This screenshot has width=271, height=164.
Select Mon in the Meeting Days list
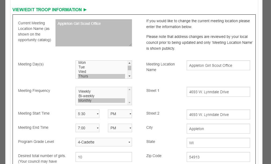tap(101, 63)
